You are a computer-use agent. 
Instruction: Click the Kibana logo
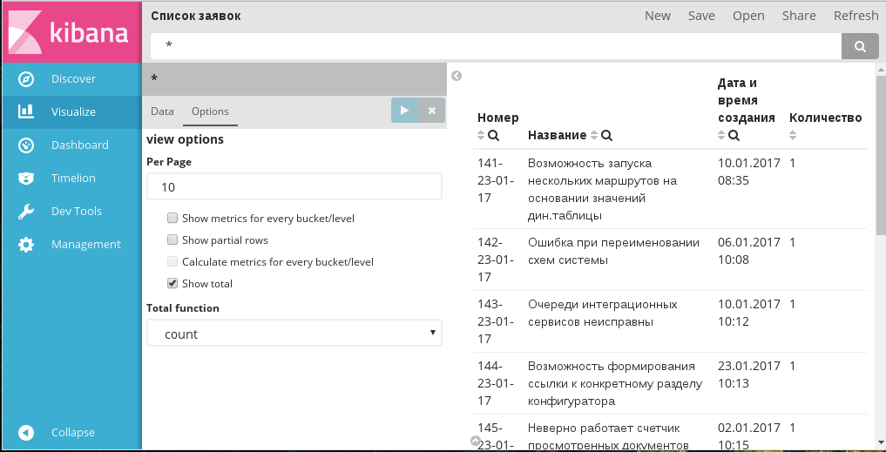71,31
